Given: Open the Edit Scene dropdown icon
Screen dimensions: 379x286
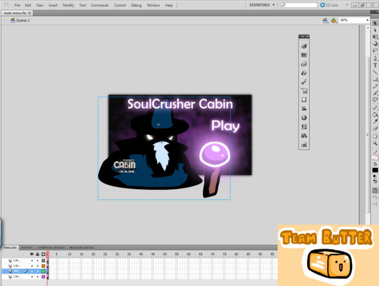Looking at the screenshot, I should pos(326,21).
